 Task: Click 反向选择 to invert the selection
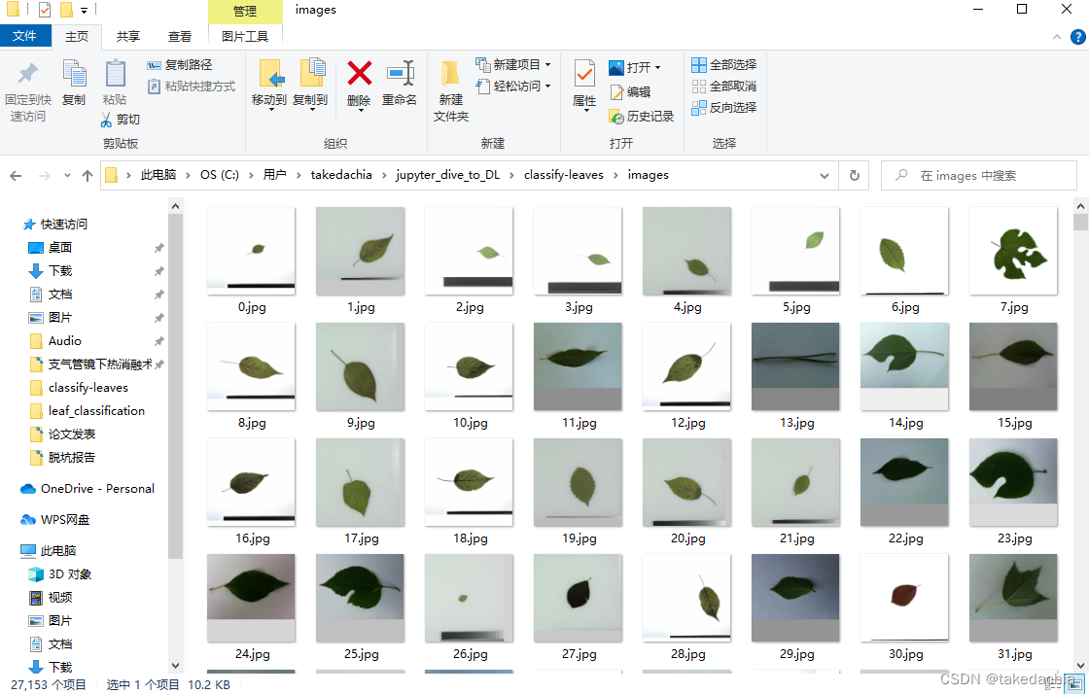pos(724,107)
